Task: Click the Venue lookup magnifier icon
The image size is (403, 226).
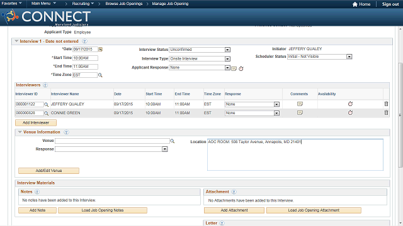Action: [x=172, y=141]
